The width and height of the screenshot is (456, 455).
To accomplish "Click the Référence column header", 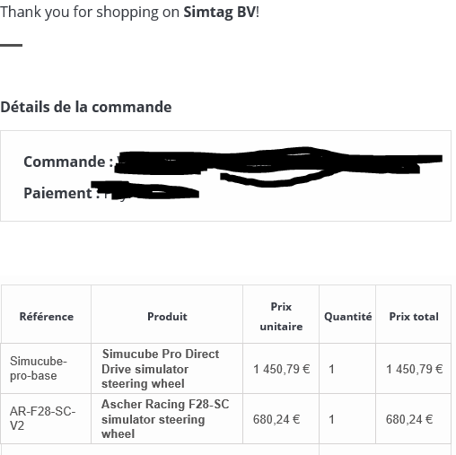I will click(x=47, y=317).
